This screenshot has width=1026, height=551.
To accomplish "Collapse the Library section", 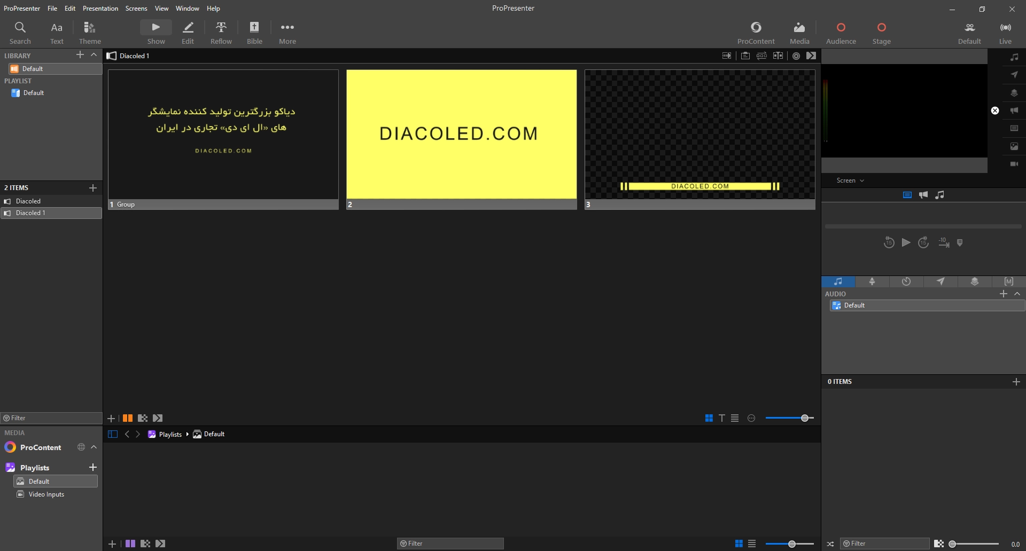I will (x=94, y=55).
